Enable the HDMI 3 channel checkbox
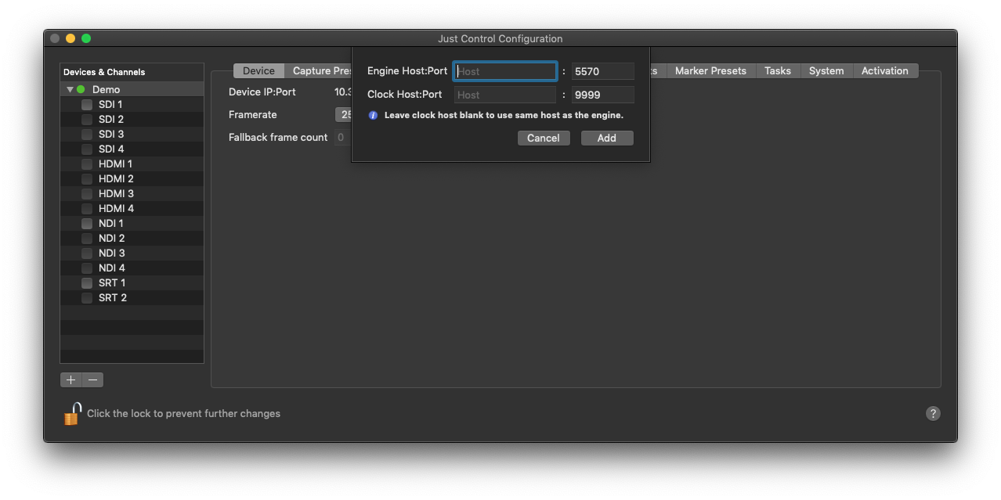 (87, 193)
